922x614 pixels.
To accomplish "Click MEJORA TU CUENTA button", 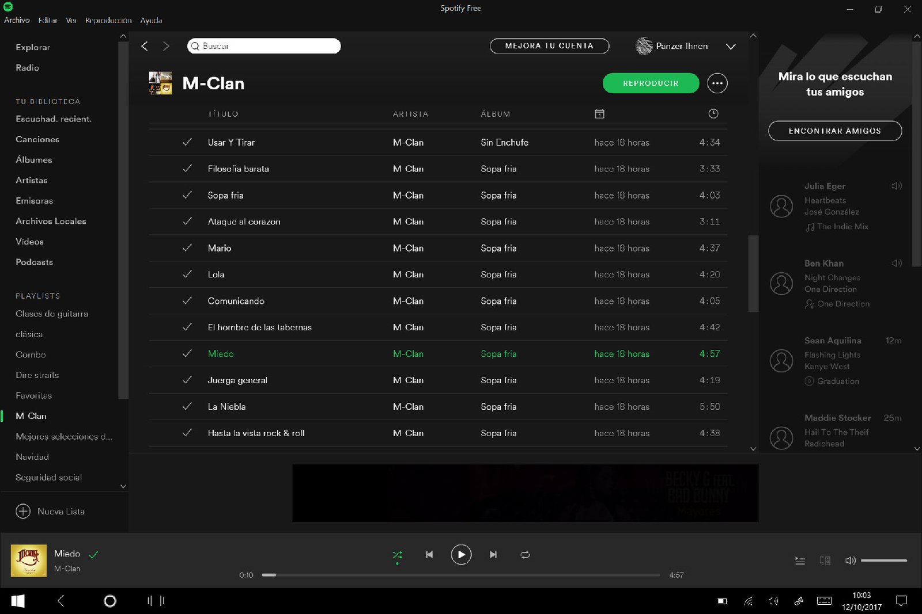I will coord(549,46).
